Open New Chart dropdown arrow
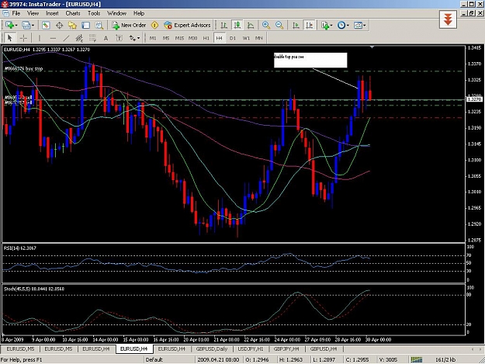485x364 pixels. point(16,26)
